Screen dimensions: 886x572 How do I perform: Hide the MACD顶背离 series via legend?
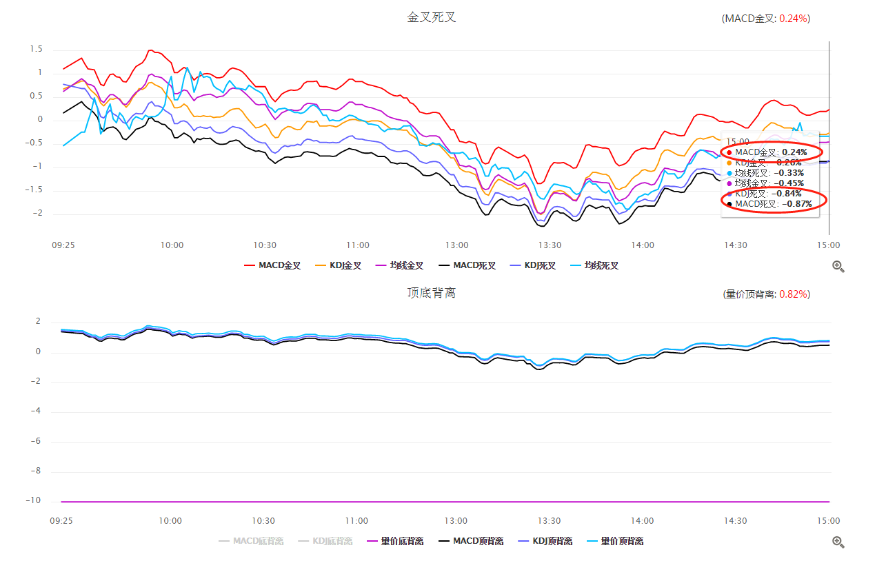[471, 541]
